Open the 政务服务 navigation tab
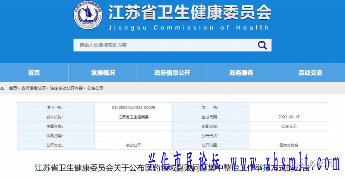Viewport: 345px width, 178px height. point(241,73)
